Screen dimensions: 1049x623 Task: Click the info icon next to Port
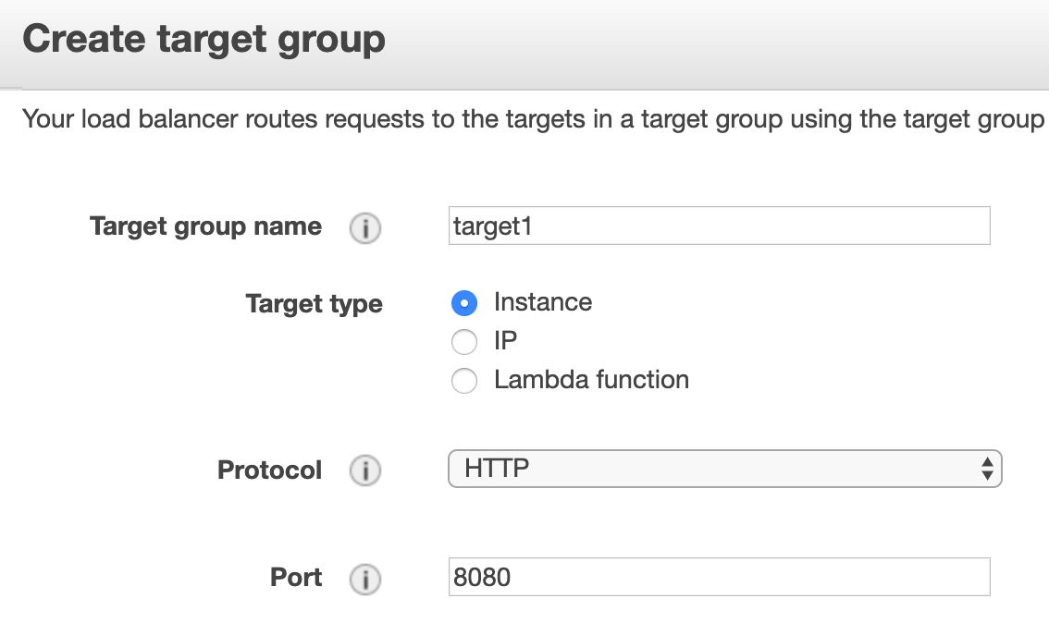coord(365,579)
